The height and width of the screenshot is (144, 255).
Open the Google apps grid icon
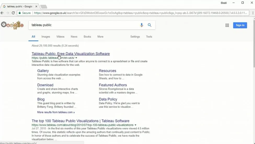pos(227,25)
